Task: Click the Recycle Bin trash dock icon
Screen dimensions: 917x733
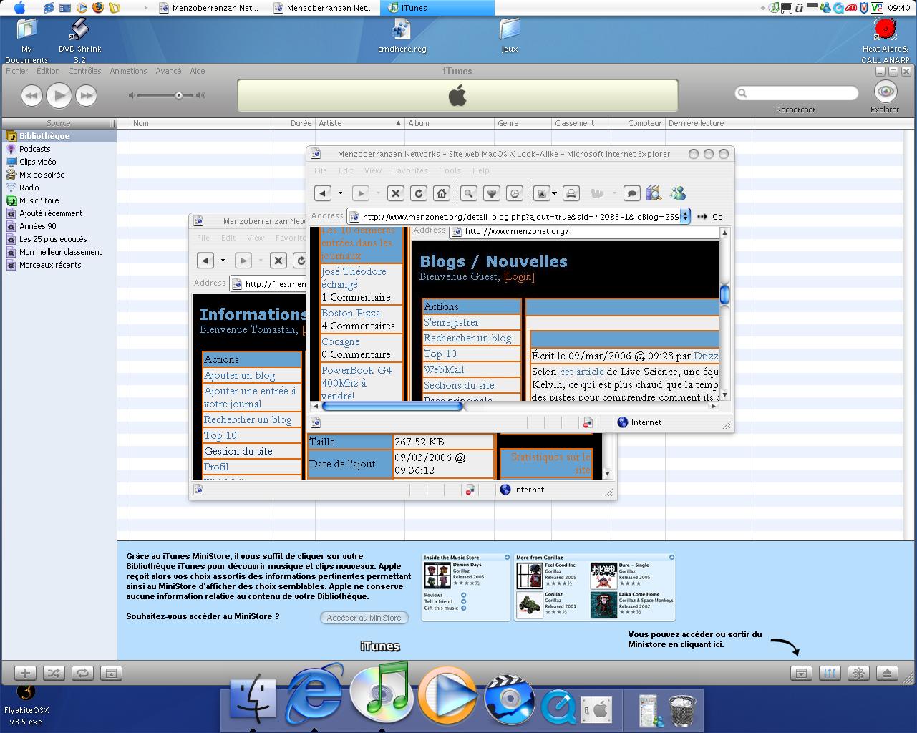Action: [x=682, y=710]
